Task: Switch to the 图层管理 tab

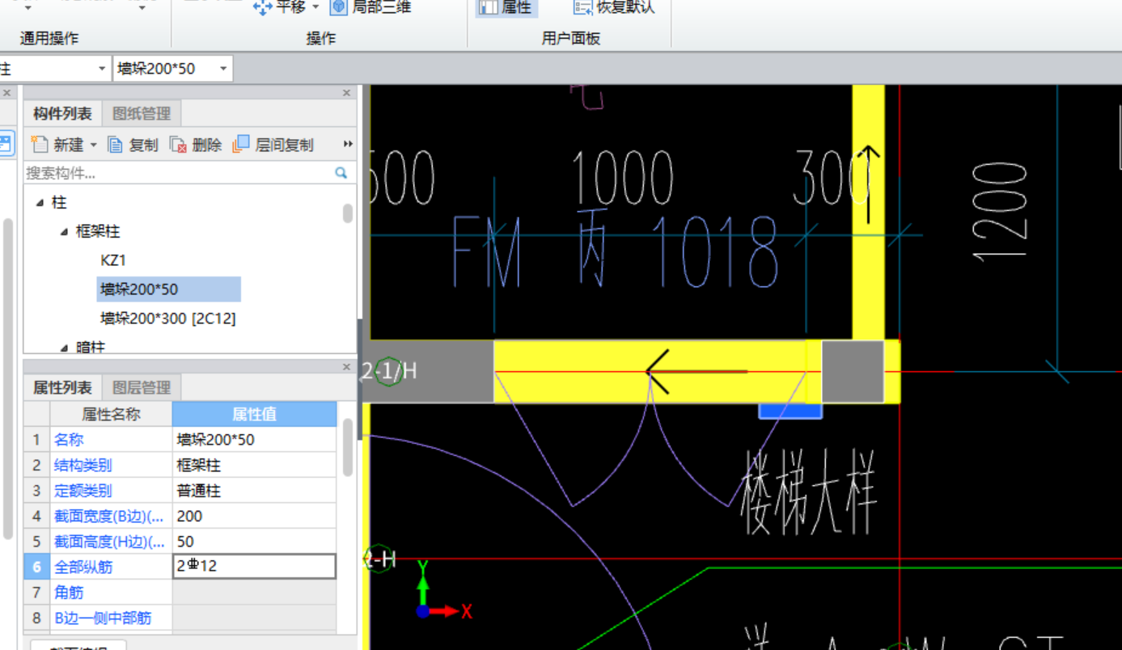Action: [x=141, y=388]
